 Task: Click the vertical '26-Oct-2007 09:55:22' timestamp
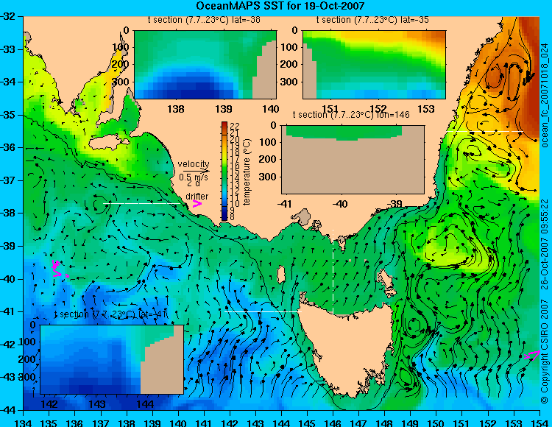[545, 244]
